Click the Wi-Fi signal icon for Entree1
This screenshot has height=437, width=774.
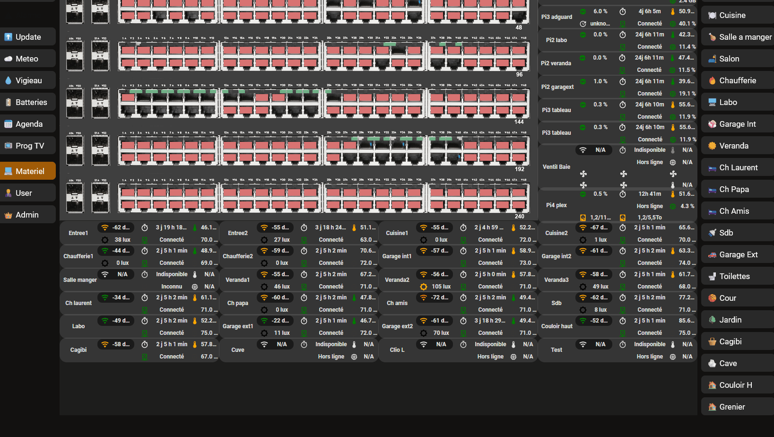105,227
